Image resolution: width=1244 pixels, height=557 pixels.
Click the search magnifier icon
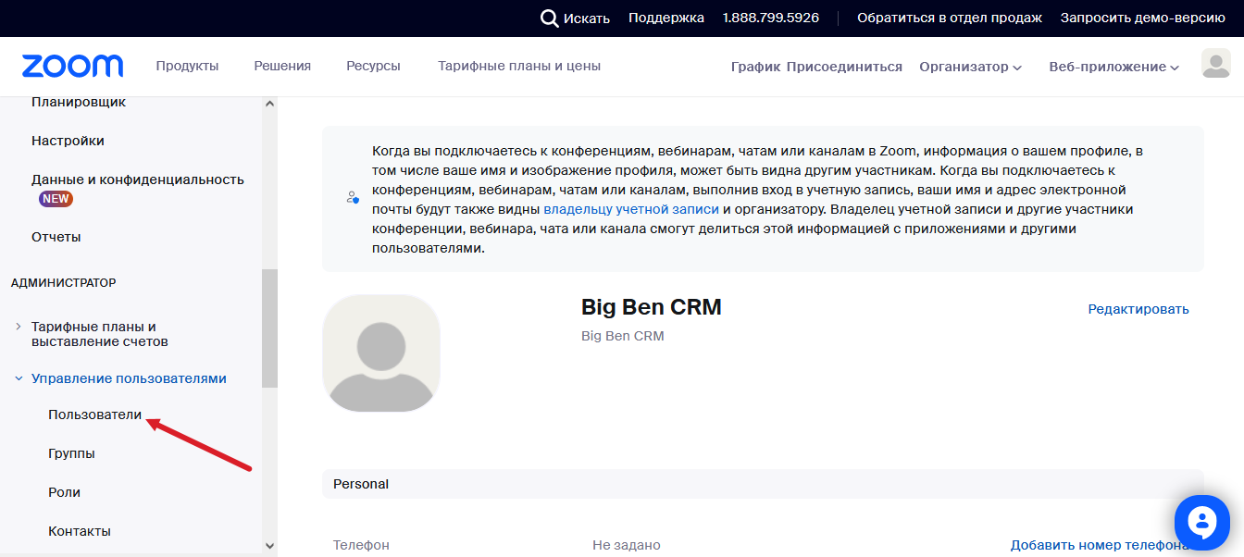[550, 19]
